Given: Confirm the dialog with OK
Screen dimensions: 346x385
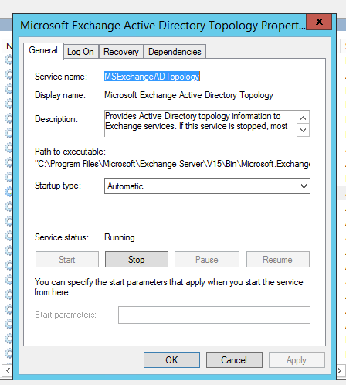Looking at the screenshot, I should coord(171,360).
